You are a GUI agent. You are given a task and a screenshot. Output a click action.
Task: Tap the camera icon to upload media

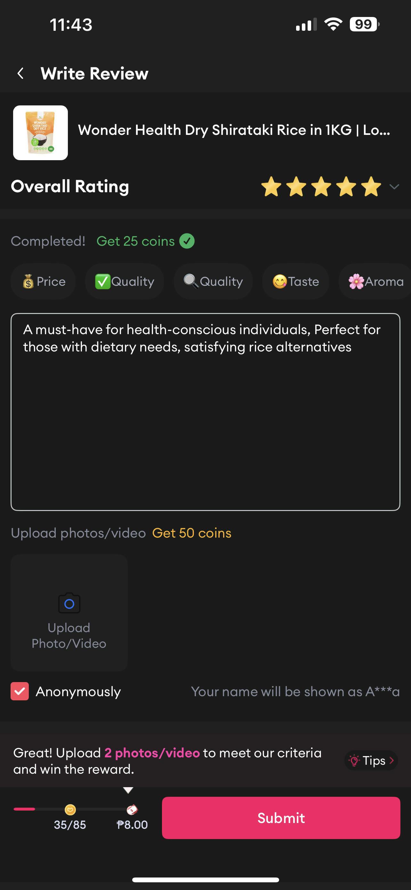pyautogui.click(x=69, y=603)
